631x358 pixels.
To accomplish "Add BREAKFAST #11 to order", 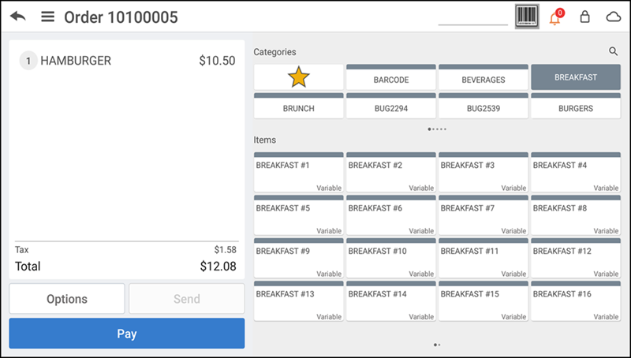I will click(484, 258).
